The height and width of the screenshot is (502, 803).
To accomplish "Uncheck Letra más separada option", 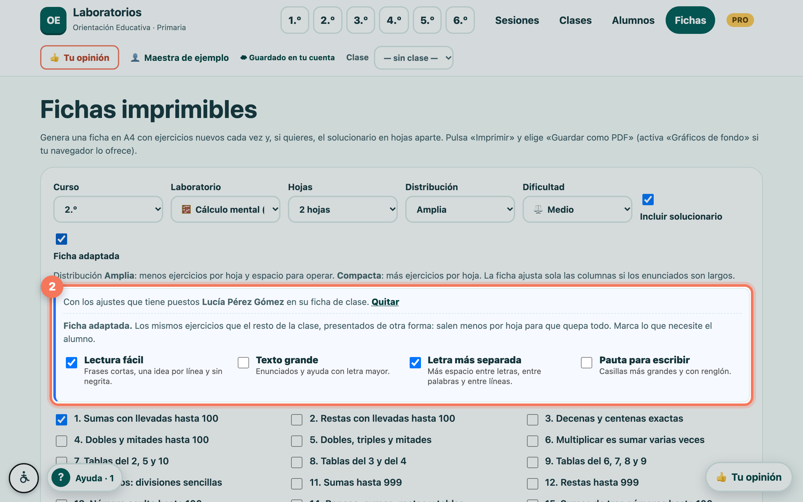I will pyautogui.click(x=415, y=363).
